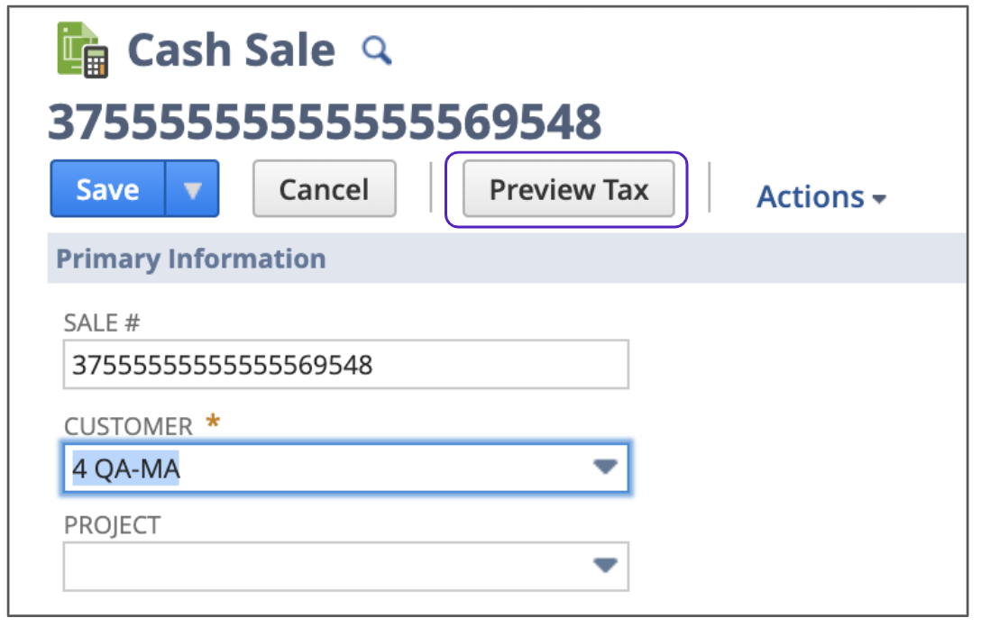This screenshot has height=627, width=981.
Task: Expand the Customer dropdown arrow
Action: (x=604, y=467)
